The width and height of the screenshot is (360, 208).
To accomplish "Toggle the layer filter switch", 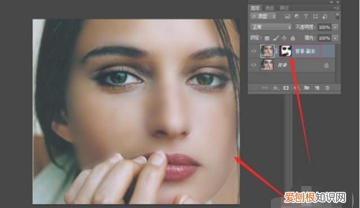I will tap(337, 16).
